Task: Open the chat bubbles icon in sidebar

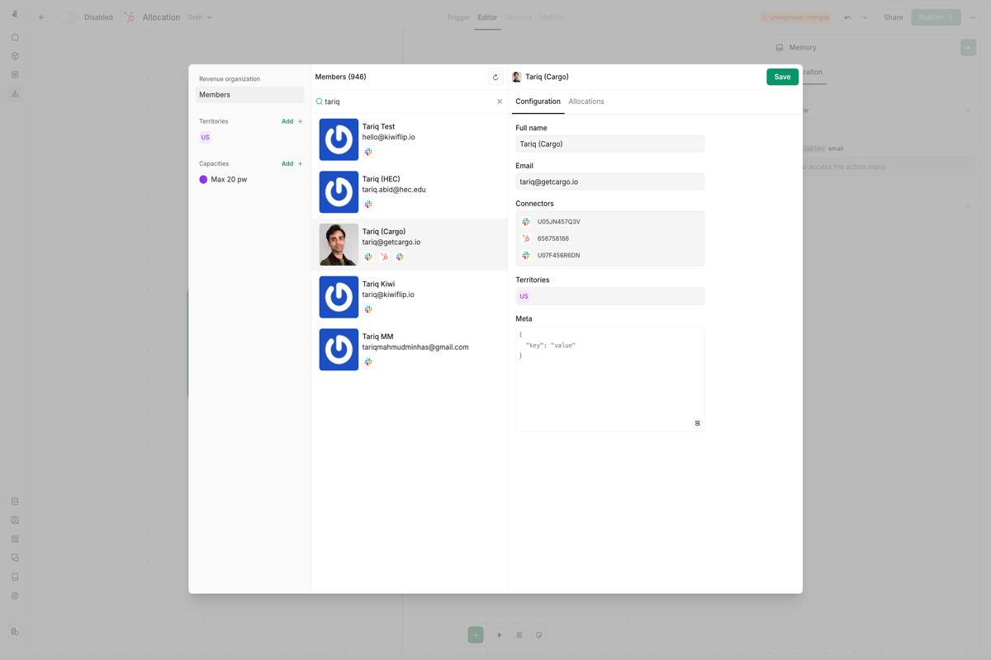Action: pyautogui.click(x=15, y=558)
